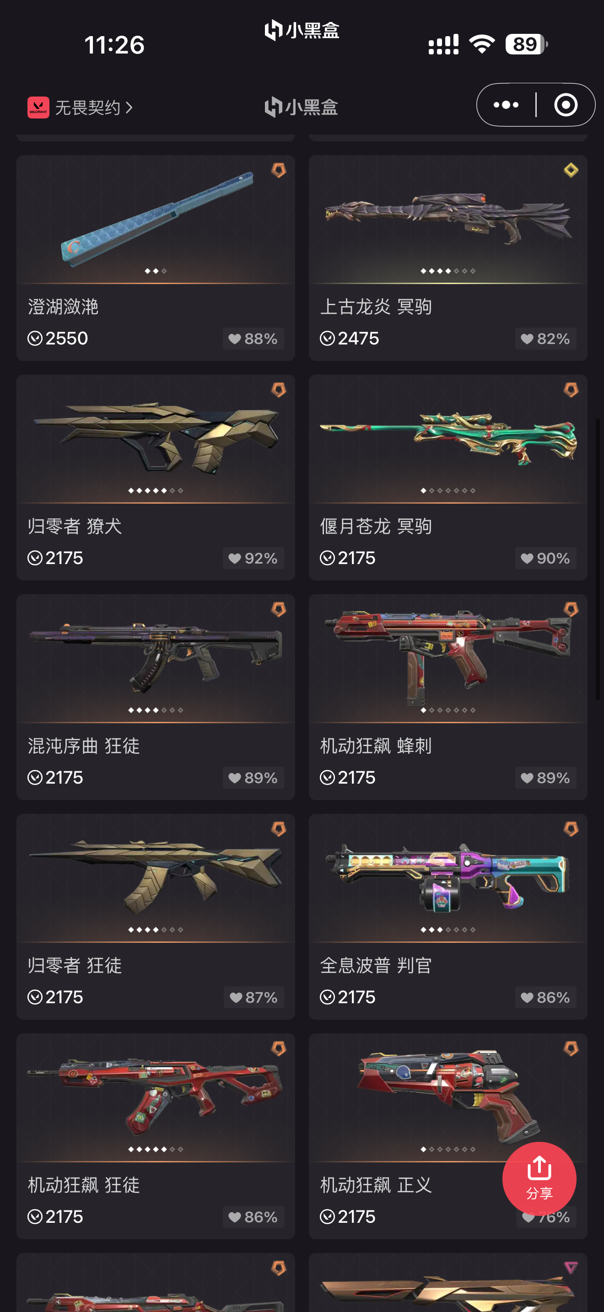Tap the tier badge icon on 澄湖潋滟 card
604x1312 pixels.
coord(279,170)
